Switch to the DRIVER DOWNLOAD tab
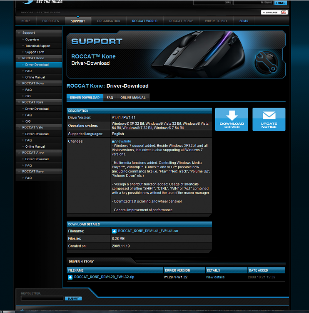This screenshot has height=313, width=309. click(85, 98)
